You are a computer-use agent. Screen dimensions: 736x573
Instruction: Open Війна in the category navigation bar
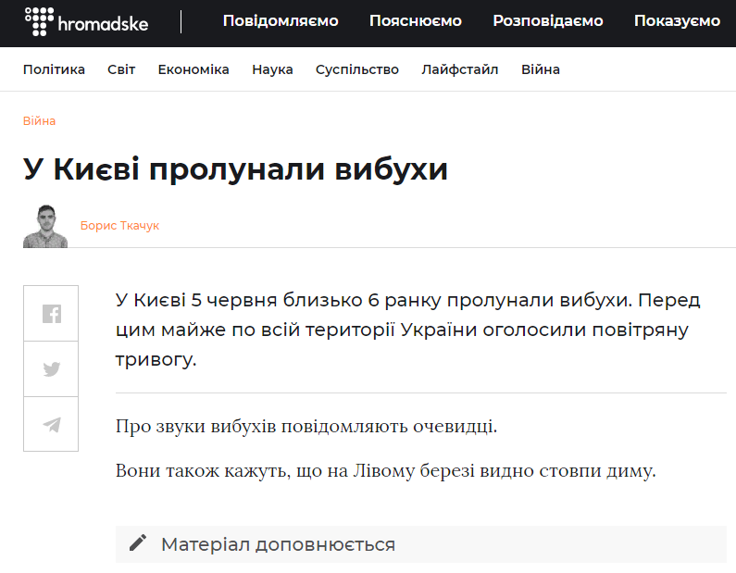click(540, 69)
